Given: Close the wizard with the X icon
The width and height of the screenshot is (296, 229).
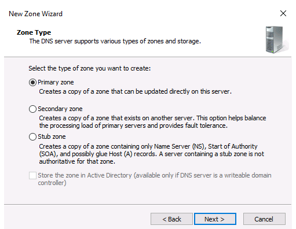Looking at the screenshot, I should [x=283, y=13].
